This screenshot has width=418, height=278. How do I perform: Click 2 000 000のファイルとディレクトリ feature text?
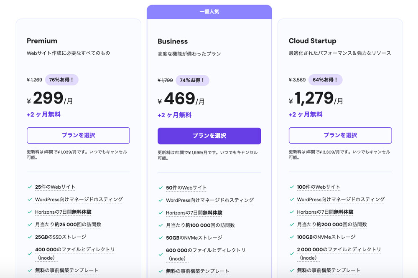[339, 250]
